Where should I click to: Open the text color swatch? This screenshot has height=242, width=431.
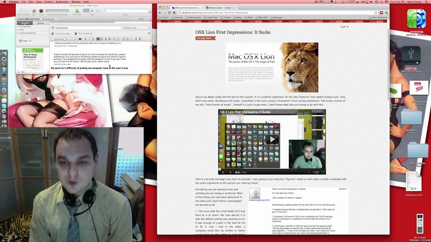(x=80, y=39)
